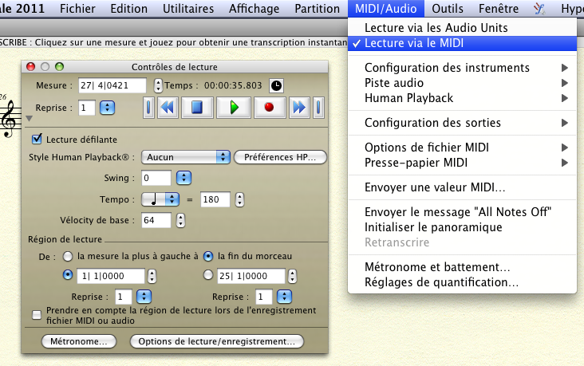Click the start measure stepper arrows
Viewport: 584px width, 366px height.
[152, 276]
